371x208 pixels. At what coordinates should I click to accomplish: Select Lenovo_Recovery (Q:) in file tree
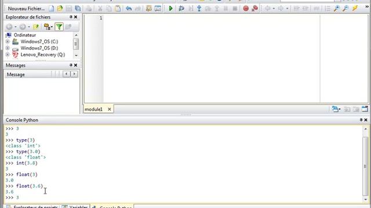43,54
